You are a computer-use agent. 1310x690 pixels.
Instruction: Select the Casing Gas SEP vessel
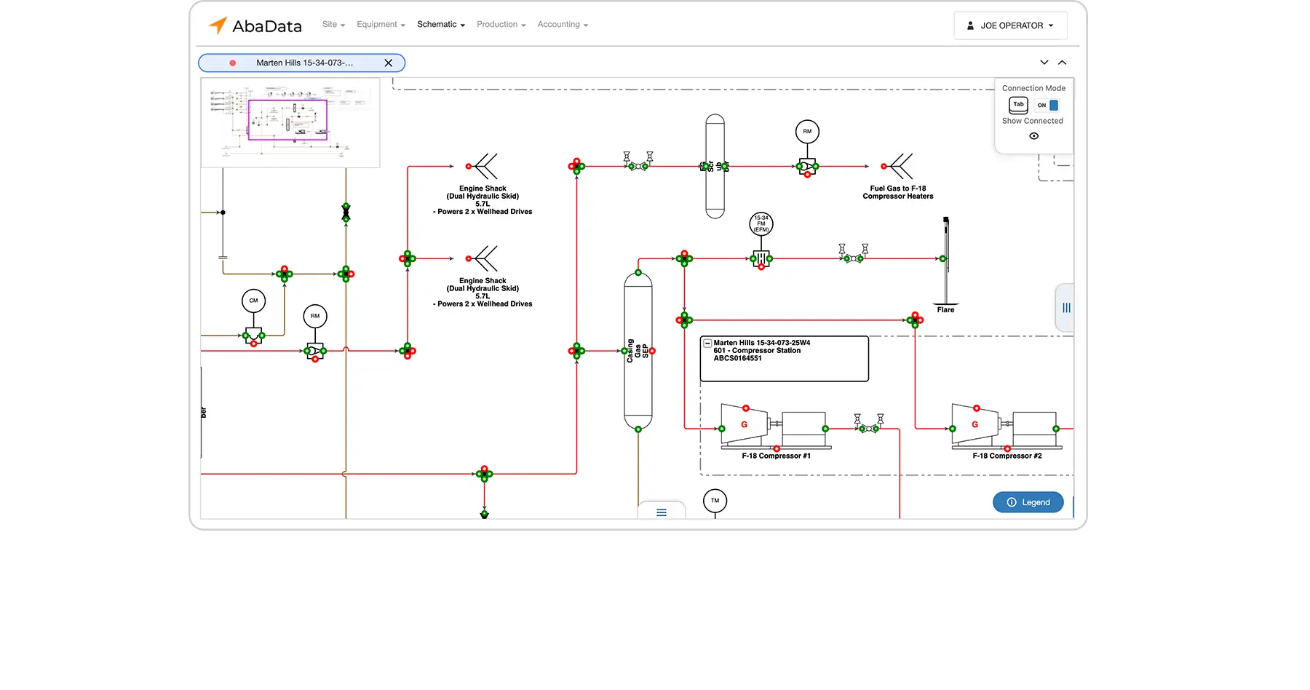(x=638, y=351)
